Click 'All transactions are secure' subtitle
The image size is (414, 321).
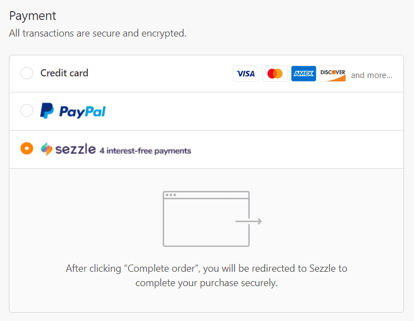click(98, 33)
